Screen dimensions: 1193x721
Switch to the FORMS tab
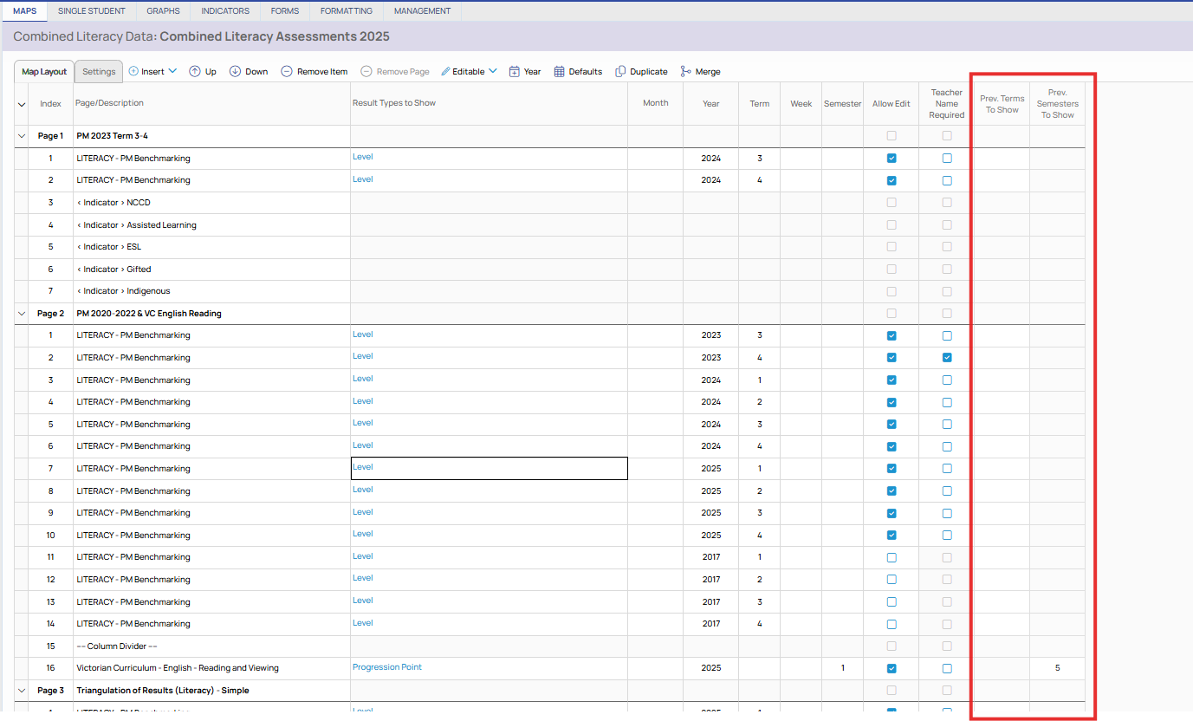(x=285, y=11)
